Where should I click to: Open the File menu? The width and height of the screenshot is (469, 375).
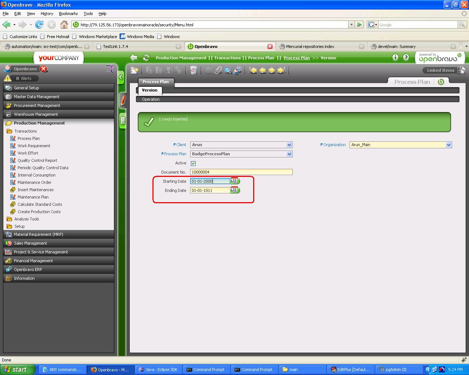[5, 14]
